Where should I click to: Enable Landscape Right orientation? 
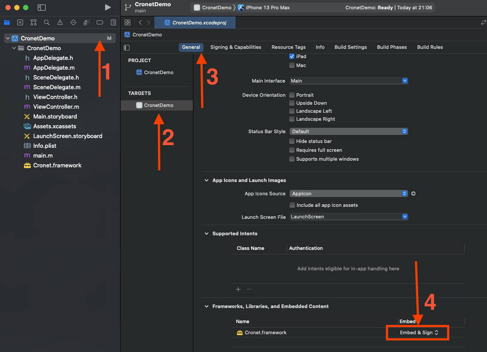coord(292,119)
